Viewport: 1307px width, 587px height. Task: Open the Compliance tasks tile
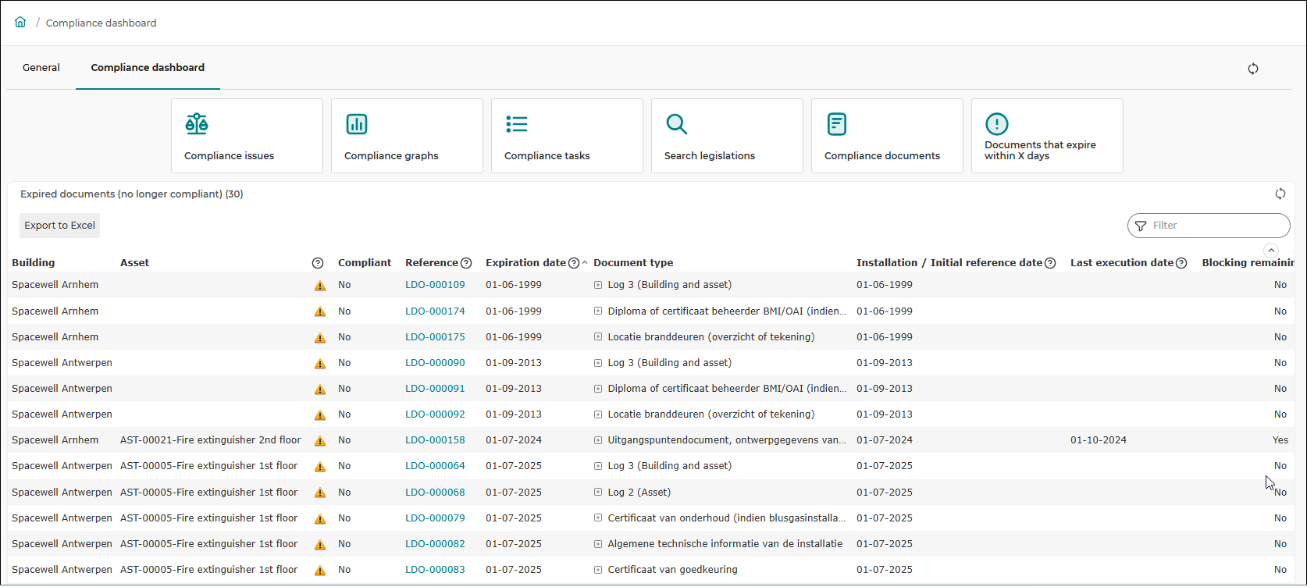[x=567, y=136]
